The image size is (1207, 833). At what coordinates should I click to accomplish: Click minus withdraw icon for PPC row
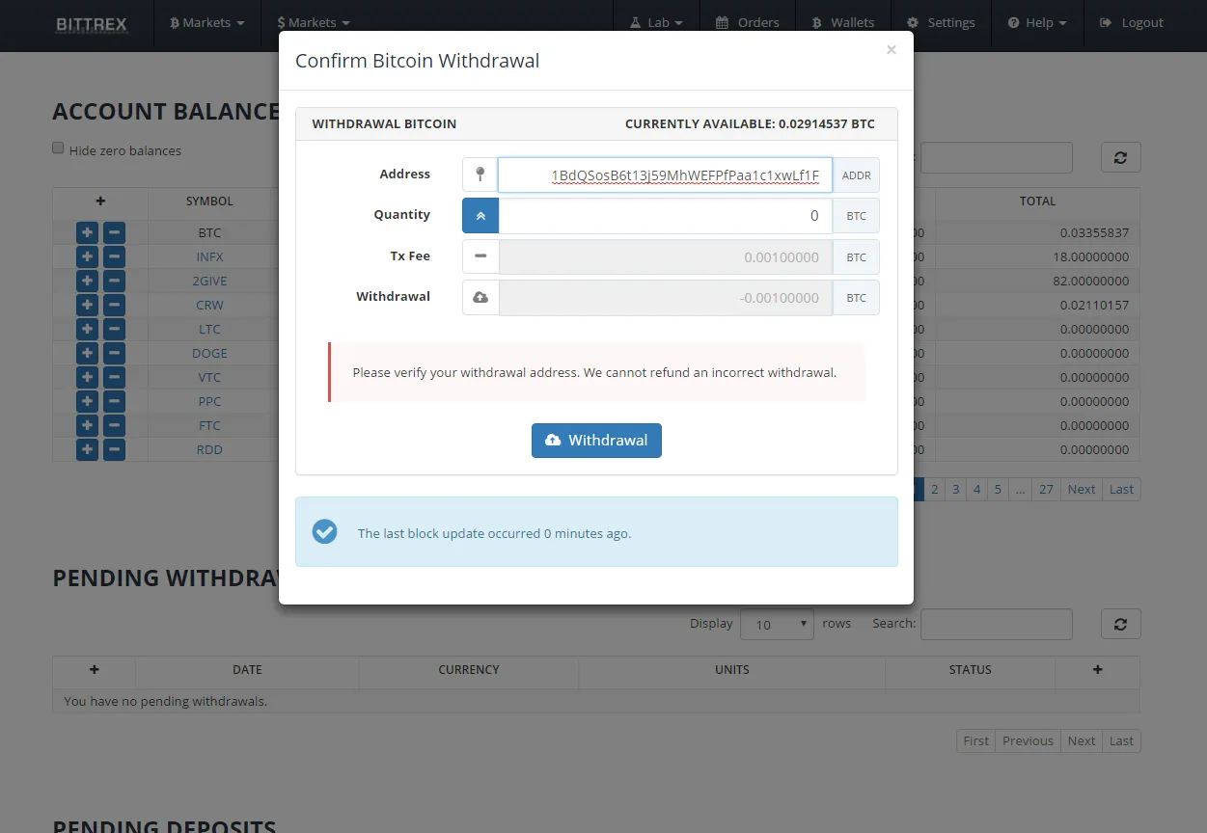[x=114, y=401]
